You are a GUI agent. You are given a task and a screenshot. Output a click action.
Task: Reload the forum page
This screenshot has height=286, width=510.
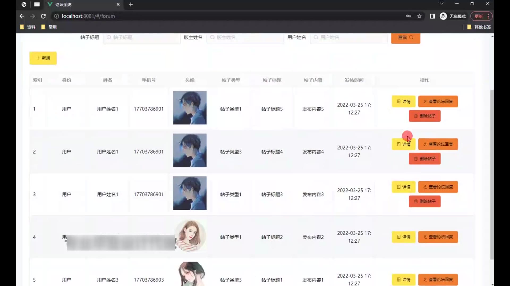click(x=43, y=16)
